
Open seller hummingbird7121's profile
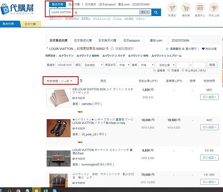click(93, 164)
